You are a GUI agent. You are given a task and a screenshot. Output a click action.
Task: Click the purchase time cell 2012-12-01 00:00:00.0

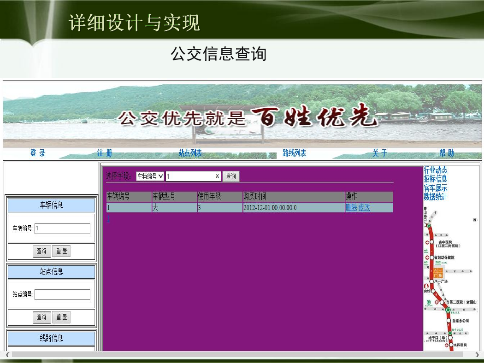294,208
